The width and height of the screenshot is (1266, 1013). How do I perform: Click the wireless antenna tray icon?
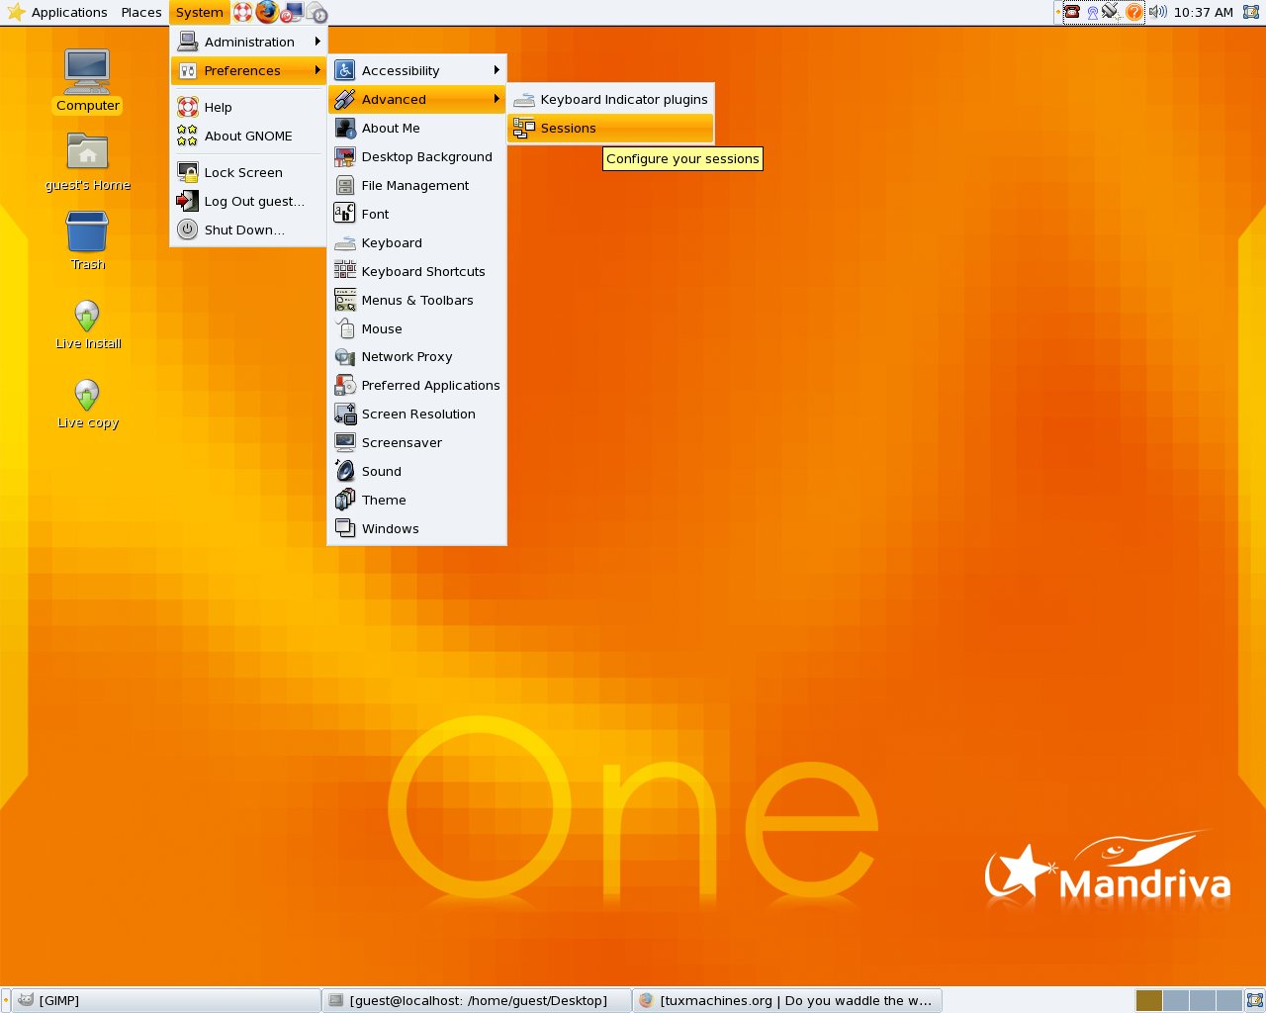[x=1092, y=13]
